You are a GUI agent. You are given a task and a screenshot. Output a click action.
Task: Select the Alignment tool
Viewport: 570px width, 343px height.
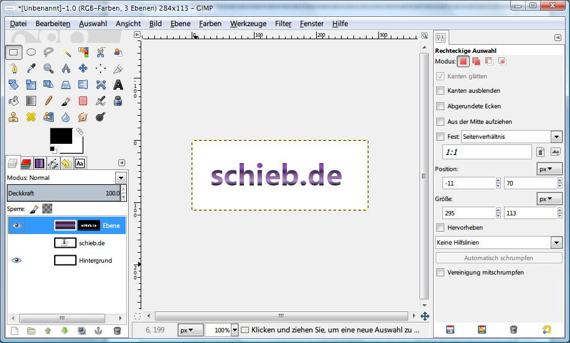[101, 68]
